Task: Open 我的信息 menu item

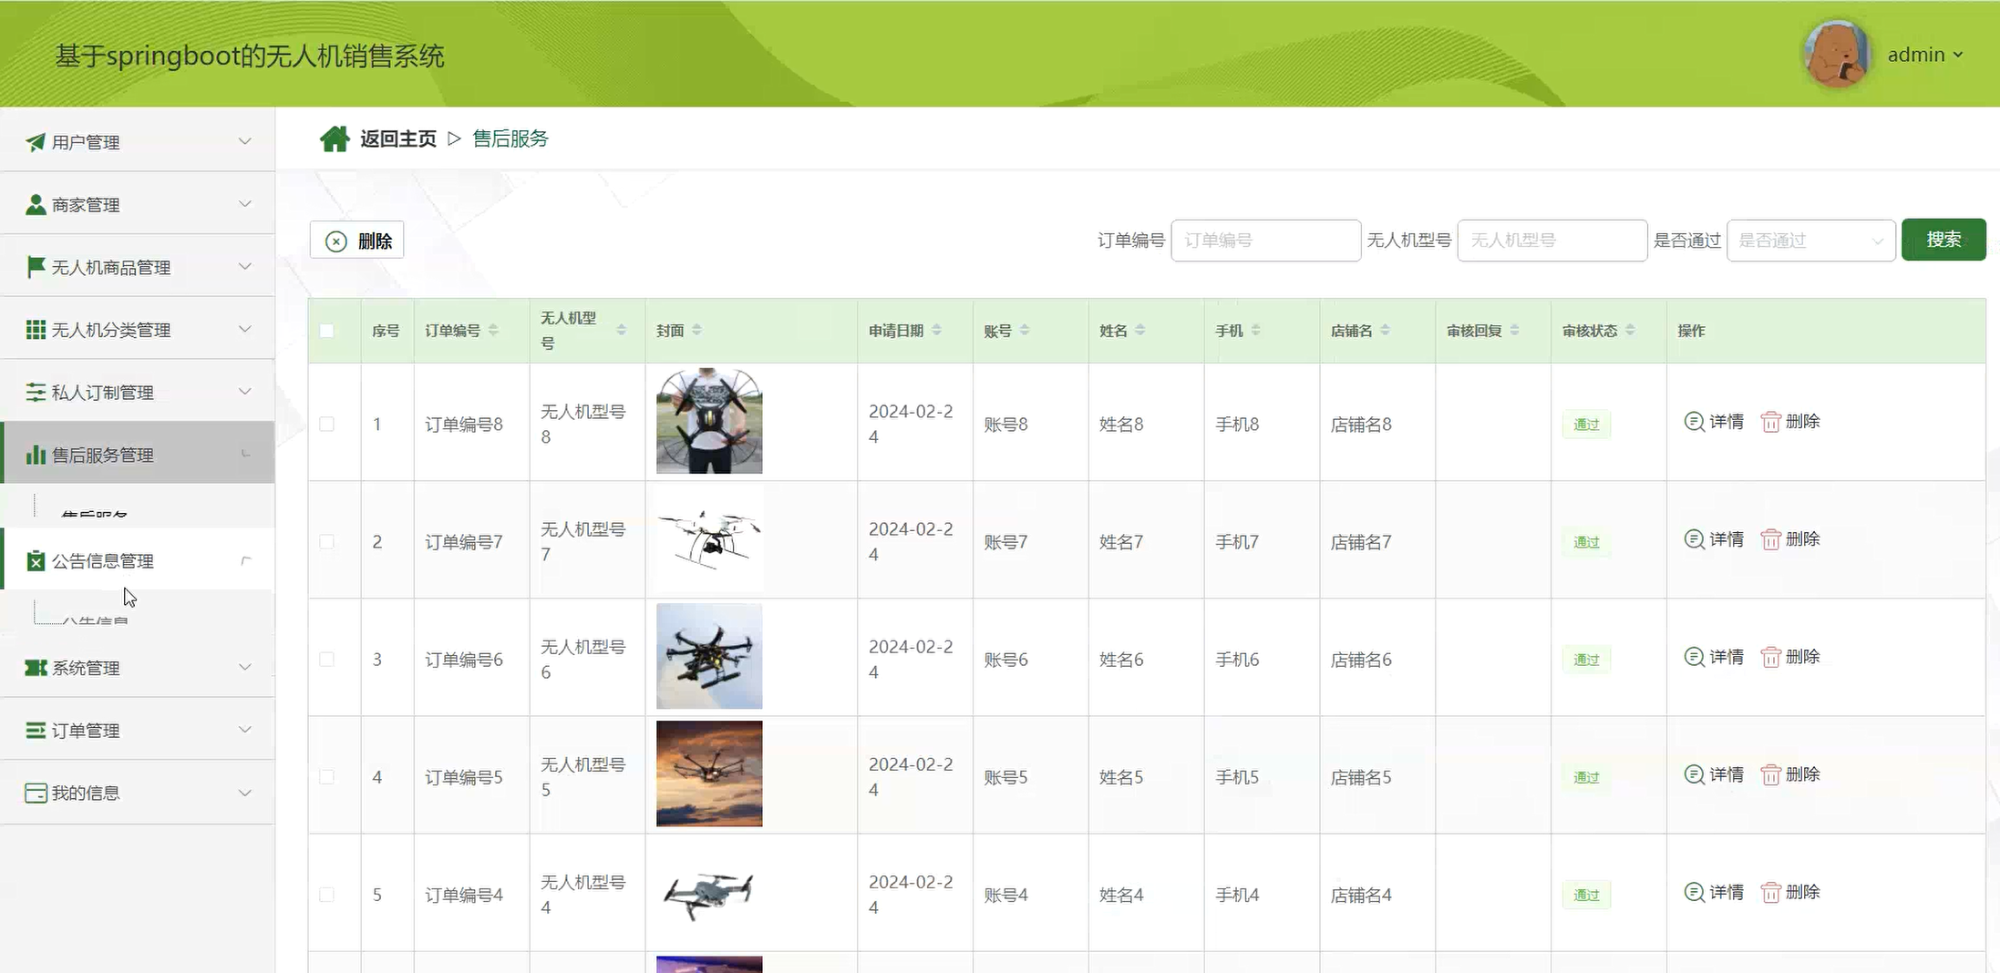Action: [138, 793]
